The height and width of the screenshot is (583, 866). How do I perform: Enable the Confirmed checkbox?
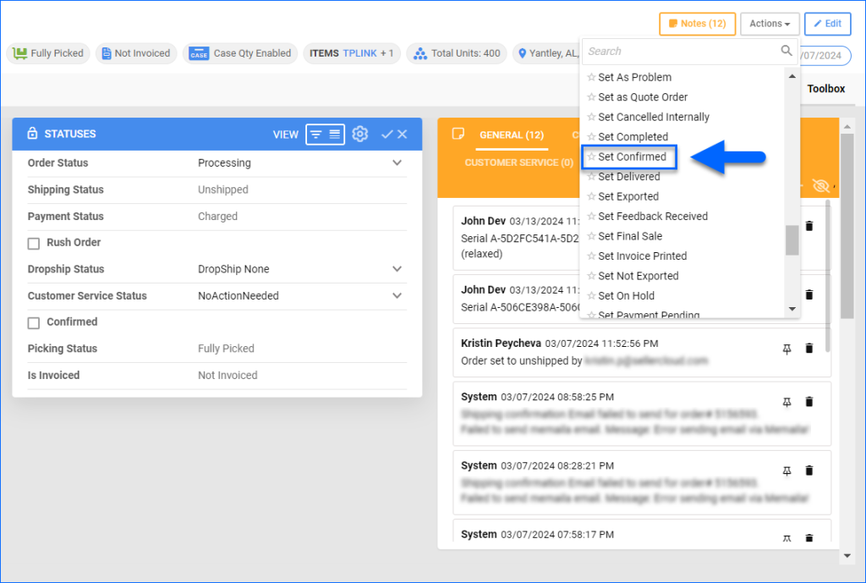[33, 322]
